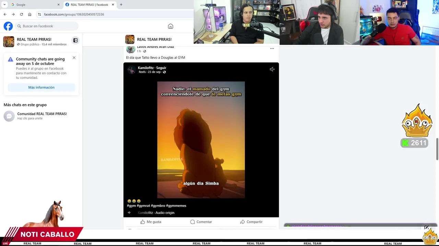Click REAL TEAM PRRAS group name in sidebar

click(x=34, y=39)
